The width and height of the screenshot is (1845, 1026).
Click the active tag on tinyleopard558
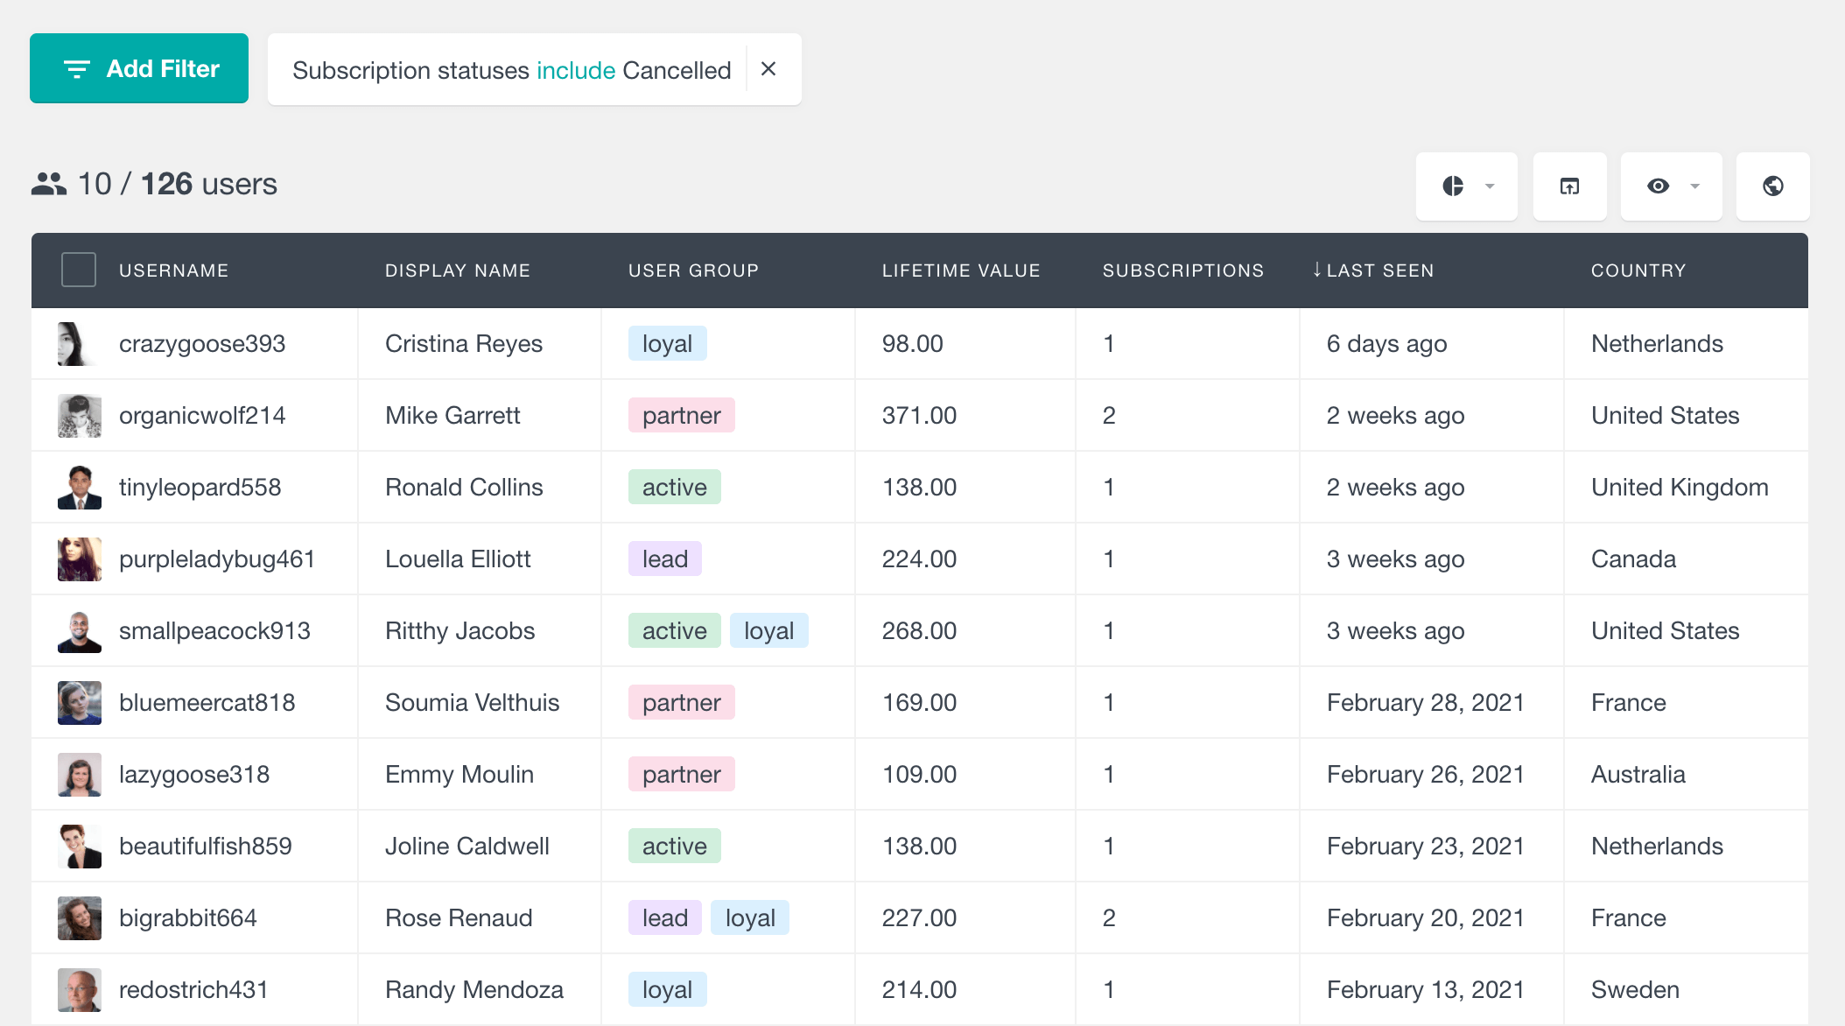[x=676, y=487]
